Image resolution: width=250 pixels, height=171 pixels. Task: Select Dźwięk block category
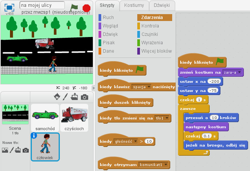pos(108,34)
